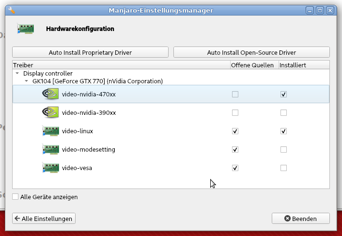342x236 pixels.
Task: Go back to Alle Einstellungen
Action: click(44, 219)
